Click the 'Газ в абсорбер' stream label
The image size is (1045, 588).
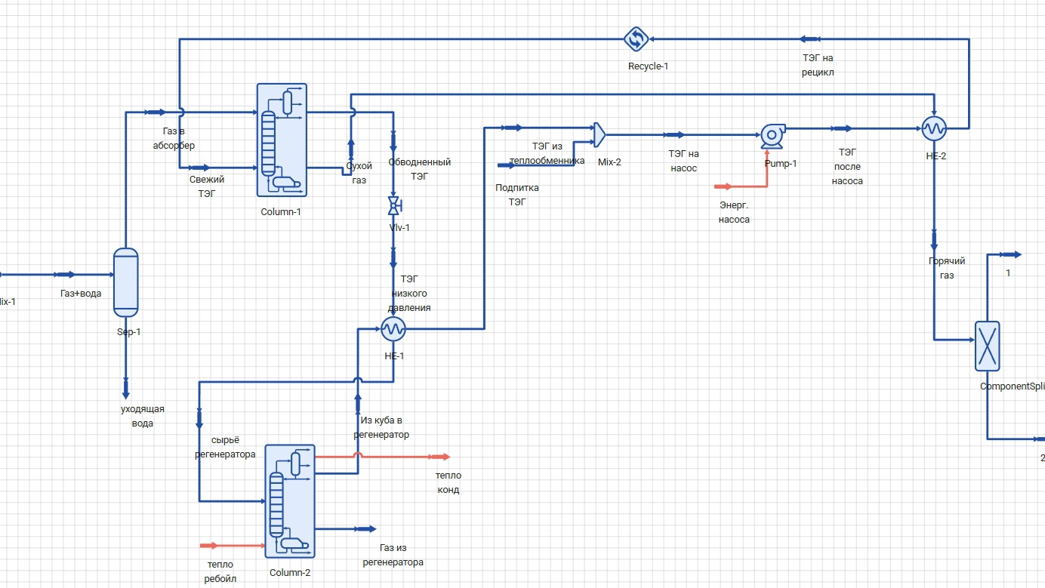point(173,138)
